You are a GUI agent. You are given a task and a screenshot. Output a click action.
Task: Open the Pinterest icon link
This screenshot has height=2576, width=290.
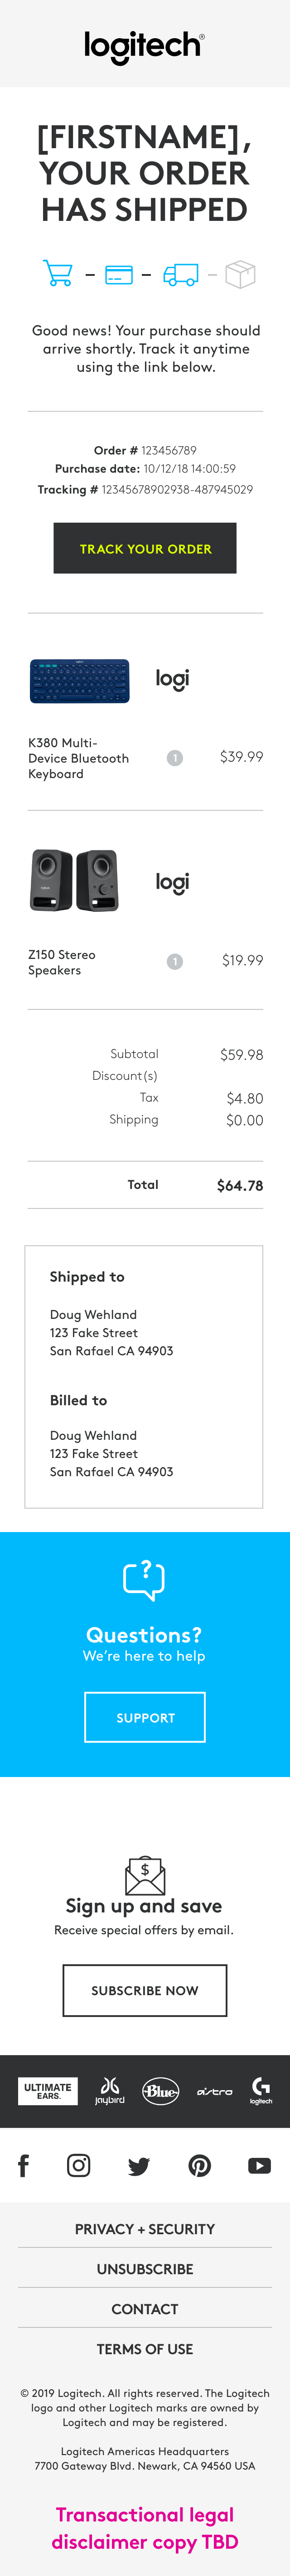[199, 2165]
